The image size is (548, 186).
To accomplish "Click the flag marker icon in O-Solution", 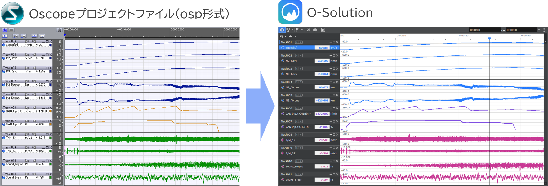I will point(297,30).
